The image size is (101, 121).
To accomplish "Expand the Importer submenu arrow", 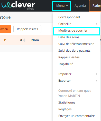I will pos(96,74).
